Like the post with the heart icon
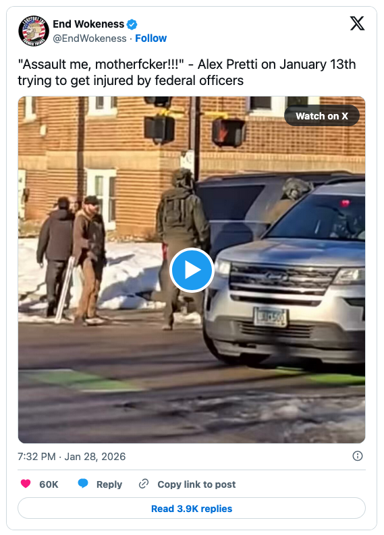384x535 pixels. click(26, 484)
